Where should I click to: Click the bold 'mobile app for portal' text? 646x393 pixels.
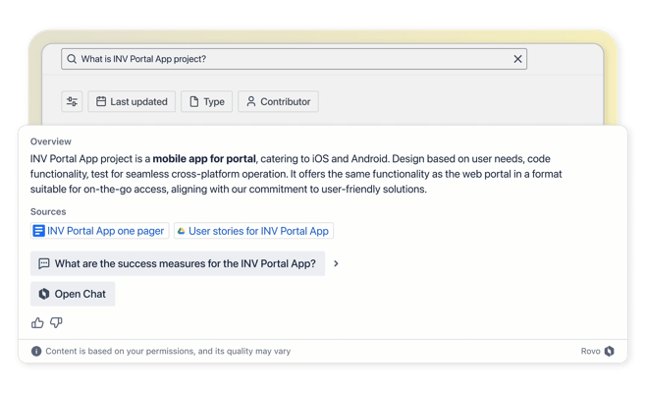204,159
